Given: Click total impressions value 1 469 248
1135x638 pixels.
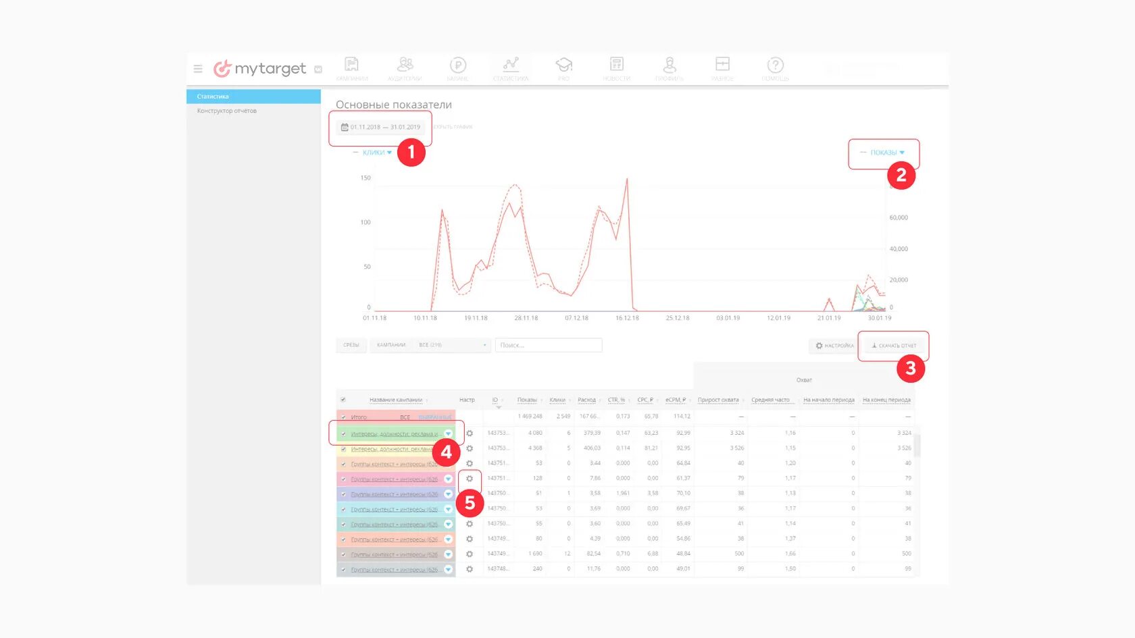Looking at the screenshot, I should tap(530, 417).
